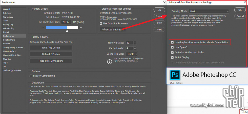Open Units & Rulers preferences
Image resolution: width=248 pixels, height=114 pixels.
pyautogui.click(x=9, y=51)
